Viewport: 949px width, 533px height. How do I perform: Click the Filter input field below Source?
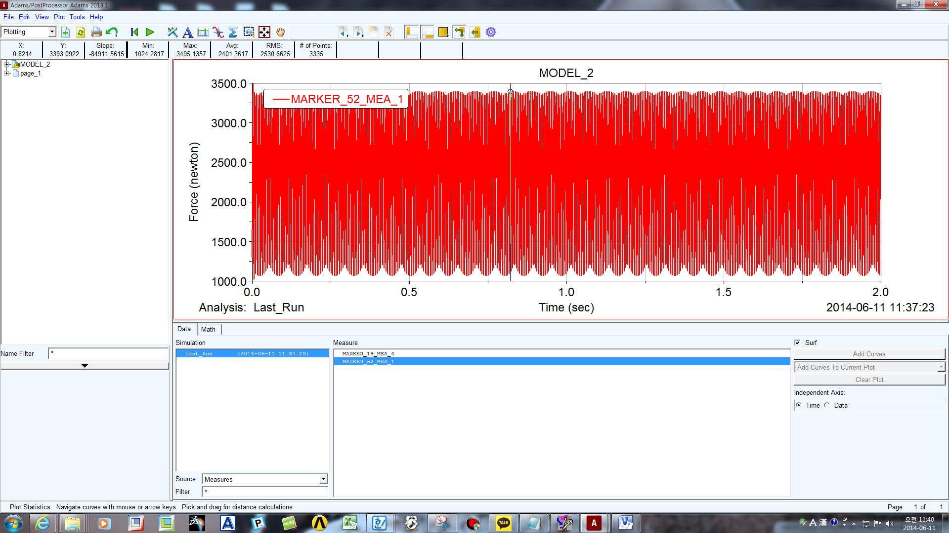point(264,492)
